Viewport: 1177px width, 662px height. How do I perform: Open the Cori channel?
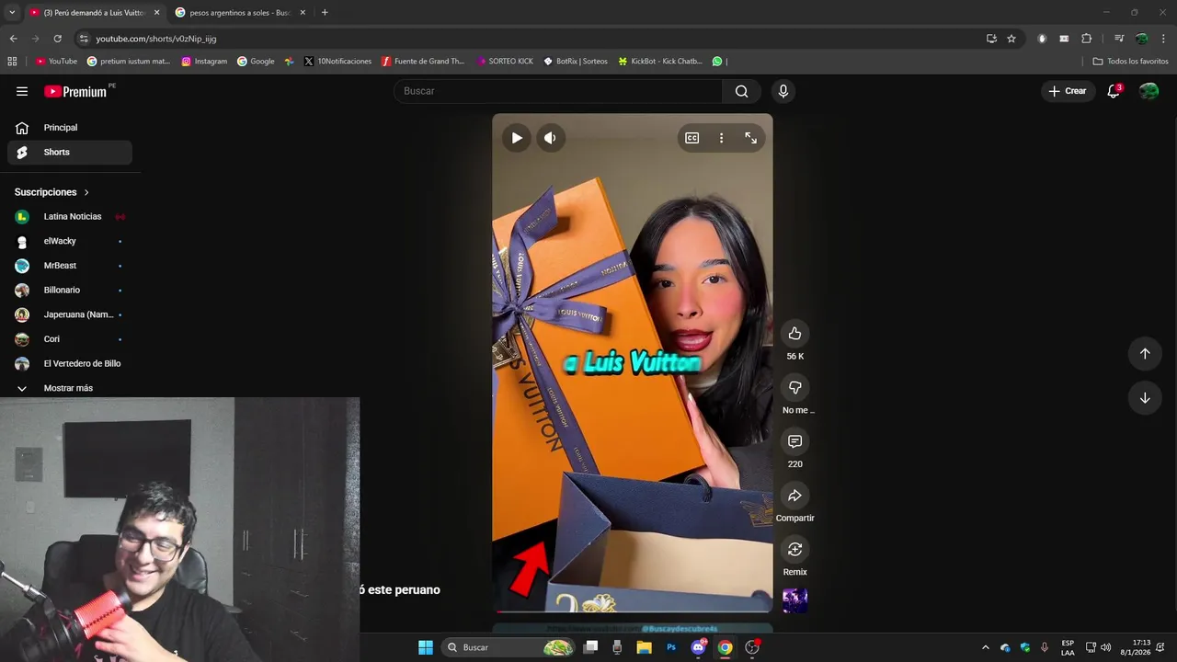click(70, 339)
